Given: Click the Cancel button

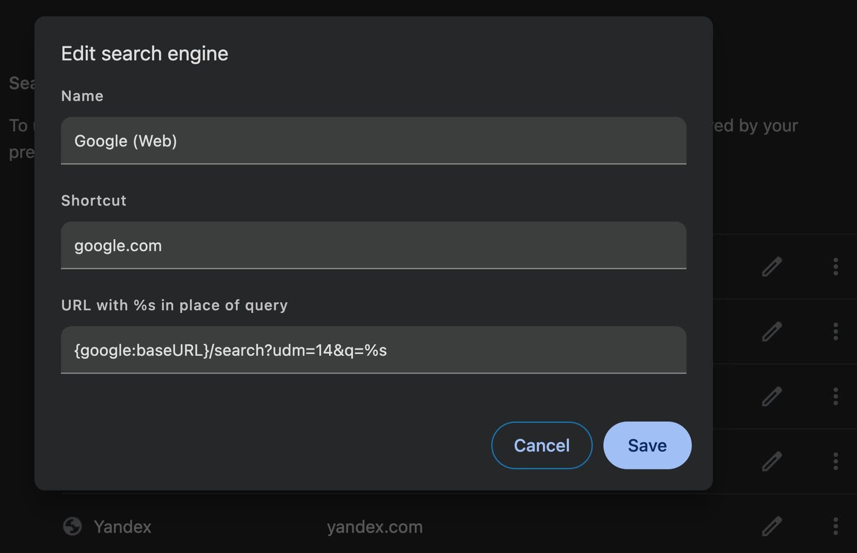Looking at the screenshot, I should click(x=542, y=445).
